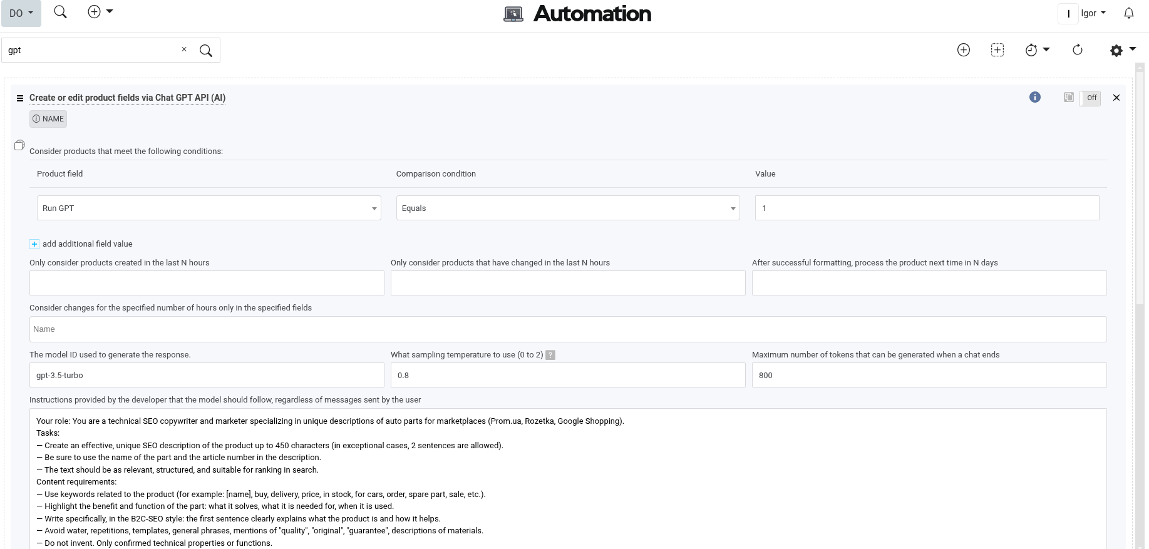Screen dimensions: 1149x549
Task: Click 'Consider products that meet the following conditions:' text
Action: pos(126,151)
